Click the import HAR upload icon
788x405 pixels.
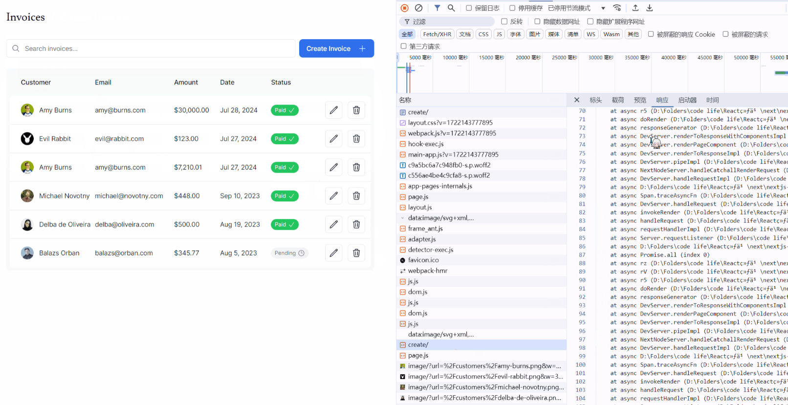(635, 8)
